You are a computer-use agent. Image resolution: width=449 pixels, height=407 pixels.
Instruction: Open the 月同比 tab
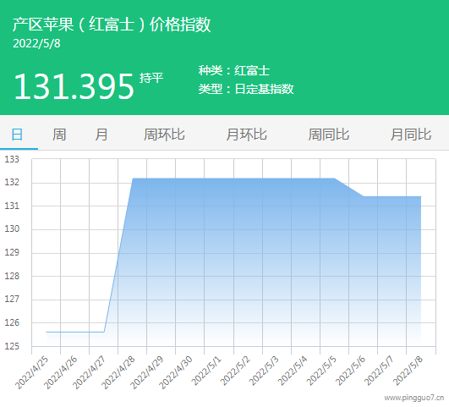pos(411,135)
